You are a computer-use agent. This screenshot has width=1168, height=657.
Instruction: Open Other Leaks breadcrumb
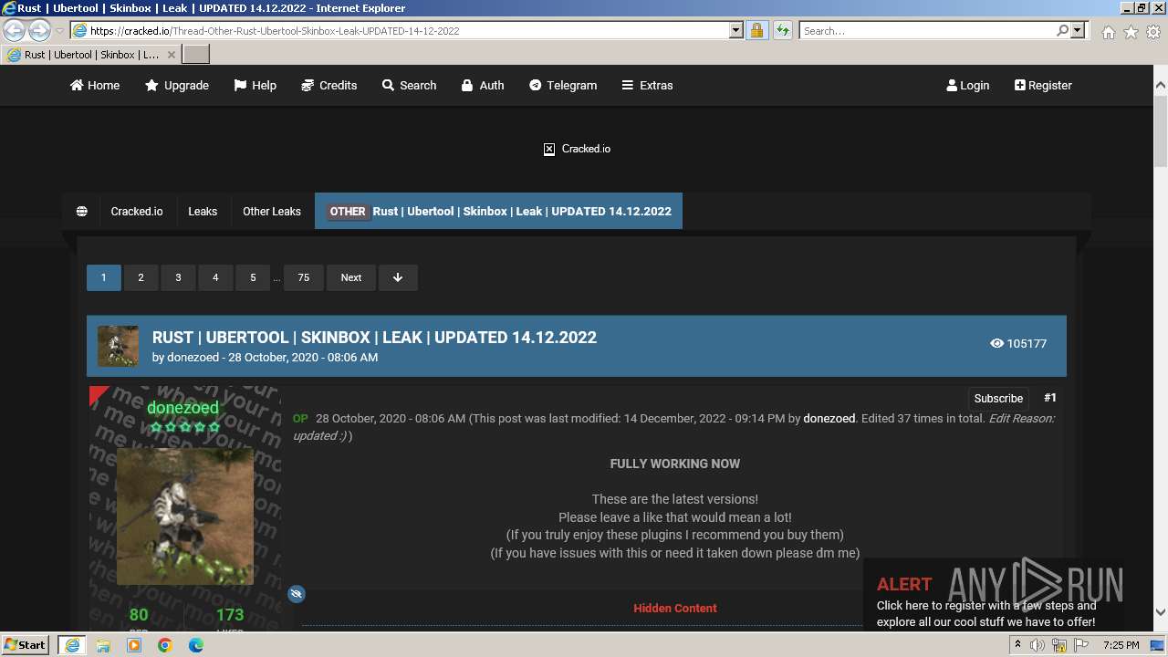tap(272, 211)
